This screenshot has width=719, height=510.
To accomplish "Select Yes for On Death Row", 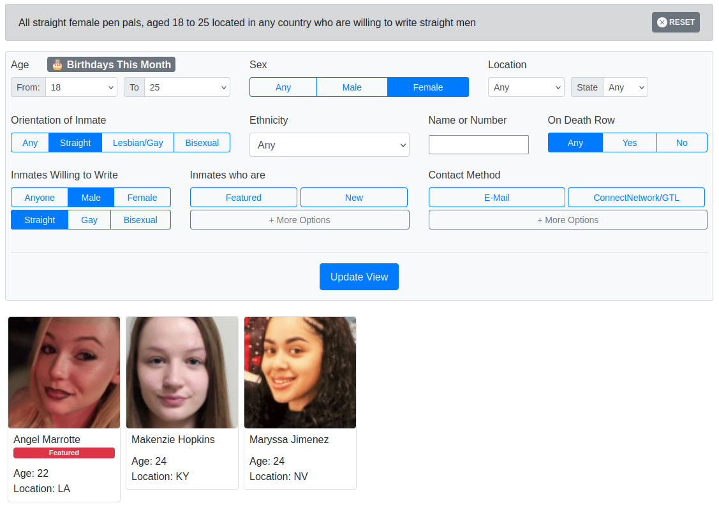I will (x=629, y=143).
